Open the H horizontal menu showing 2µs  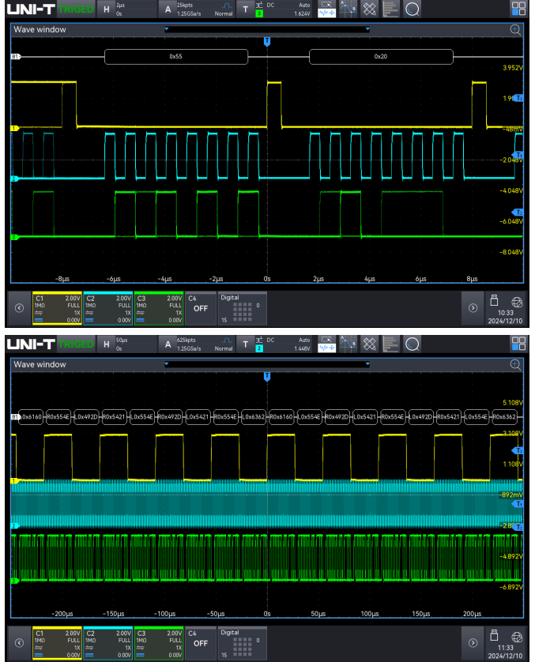tap(115, 9)
